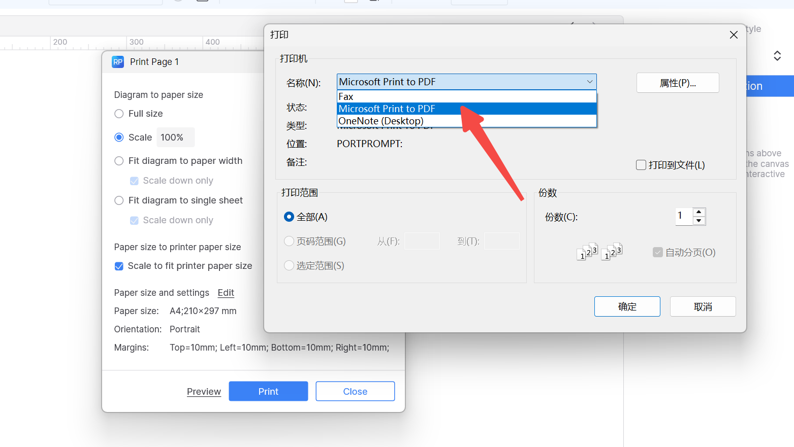The height and width of the screenshot is (447, 794).
Task: Open the Edit paper settings link
Action: pyautogui.click(x=226, y=293)
